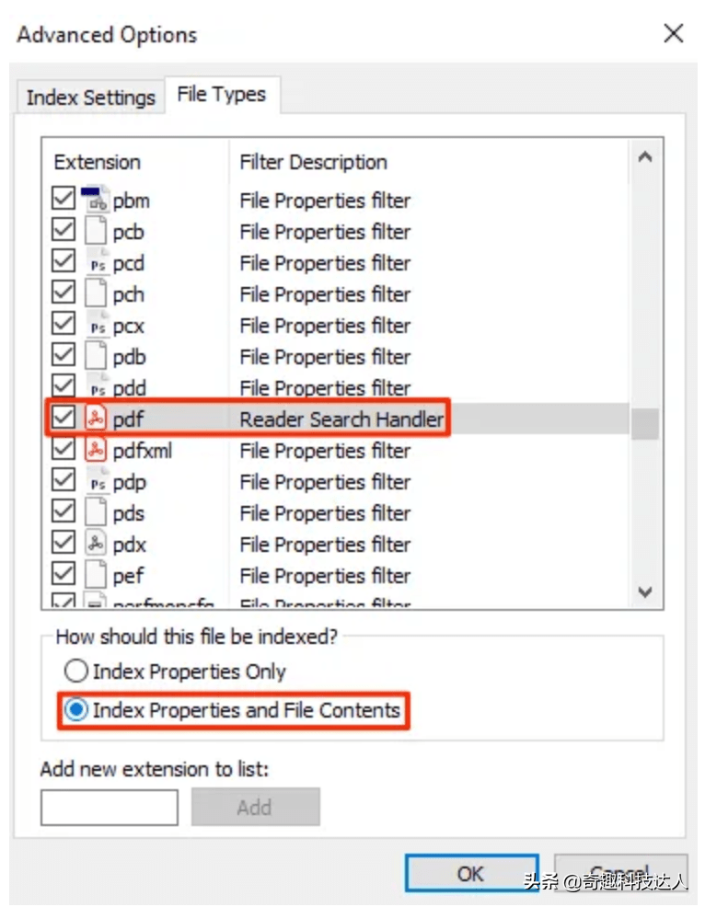Confirm with the OK button

[471, 874]
